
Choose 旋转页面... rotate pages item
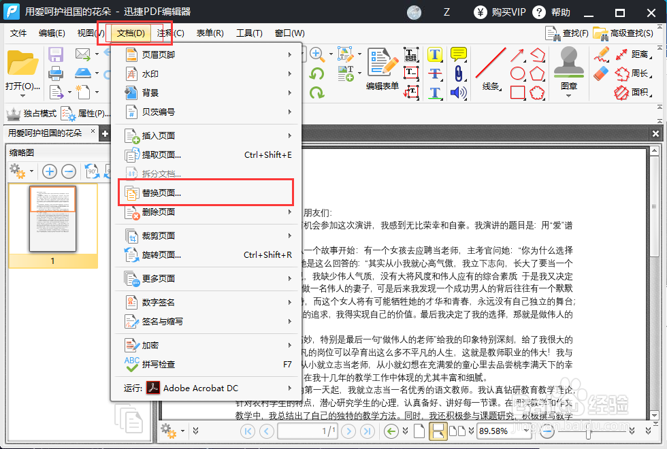pyautogui.click(x=206, y=254)
